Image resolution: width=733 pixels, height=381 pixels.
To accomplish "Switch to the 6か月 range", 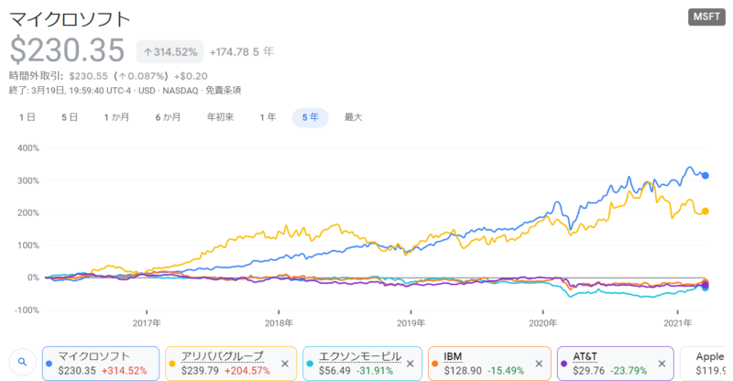I will tap(168, 117).
